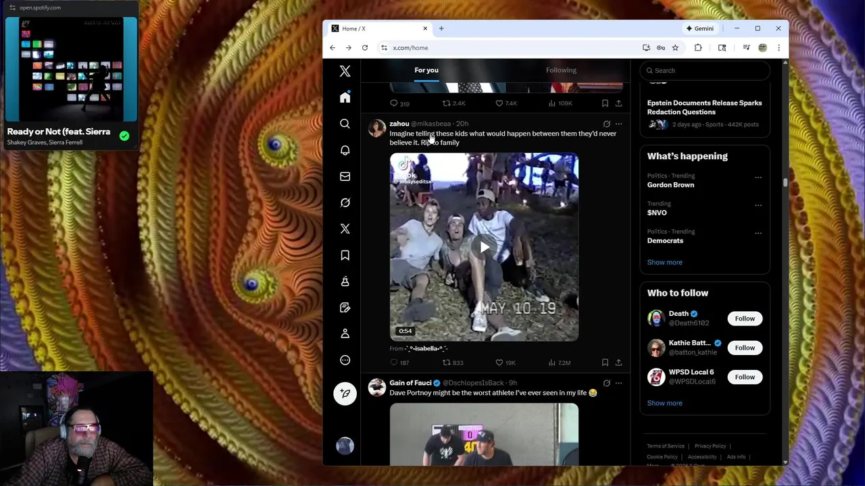Click Spotify album art in mini player
This screenshot has height=486, width=865.
pos(71,69)
